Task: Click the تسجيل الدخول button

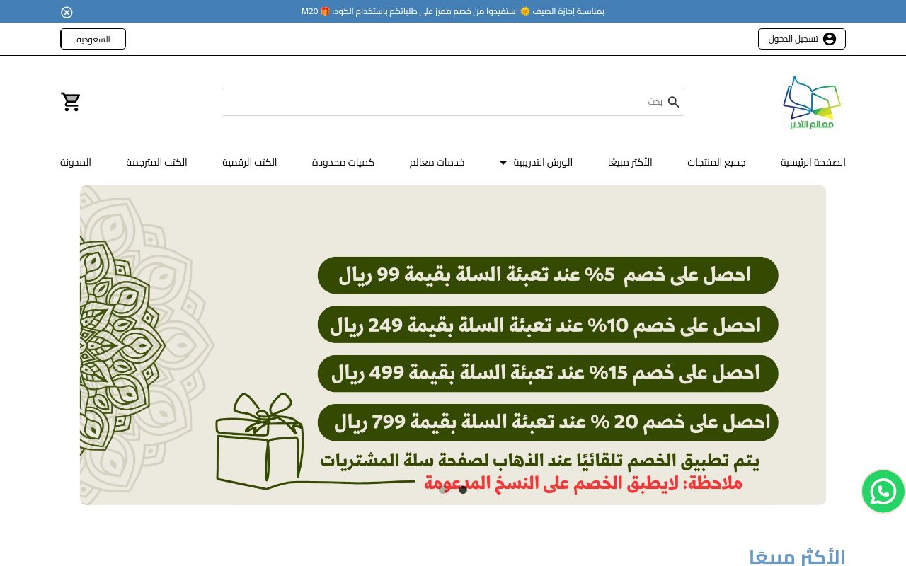Action: click(801, 39)
